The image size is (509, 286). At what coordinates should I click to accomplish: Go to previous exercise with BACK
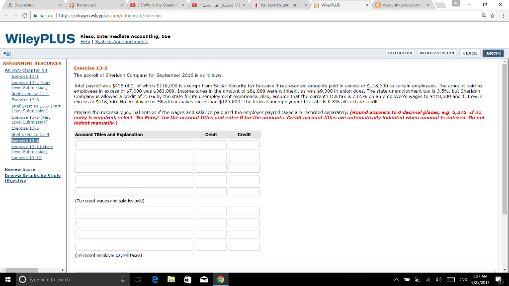[470, 53]
